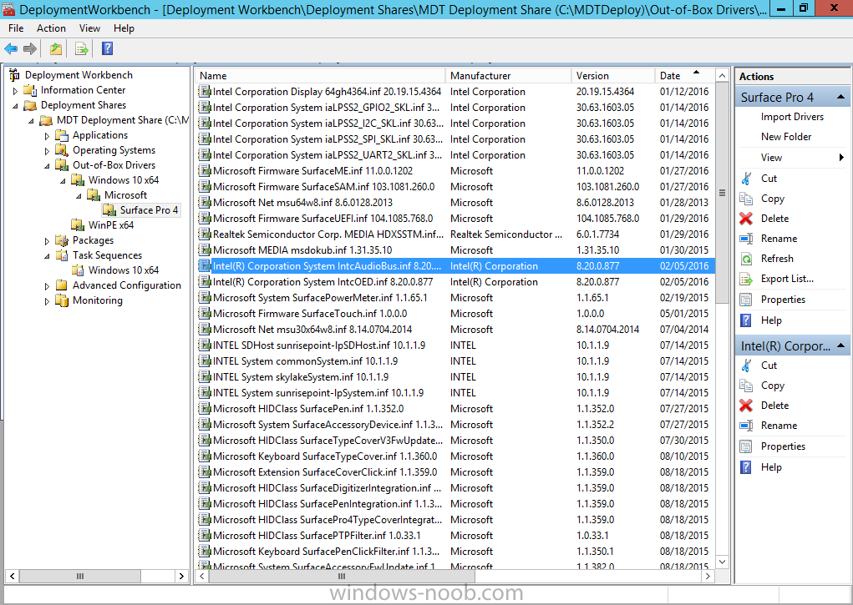Click the Properties icon under Surface Pro 4
This screenshot has width=853, height=605.
(x=746, y=300)
